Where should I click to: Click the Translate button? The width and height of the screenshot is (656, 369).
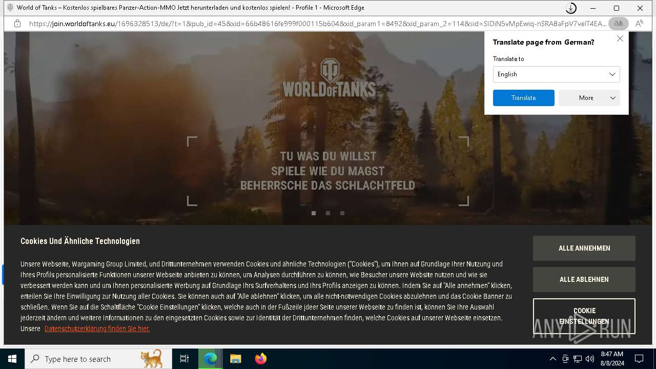[x=523, y=98]
